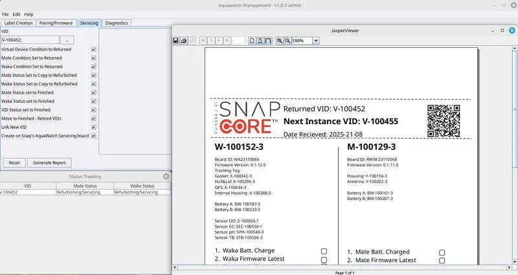Zoom in on the report
This screenshot has width=518, height=275.
click(280, 40)
